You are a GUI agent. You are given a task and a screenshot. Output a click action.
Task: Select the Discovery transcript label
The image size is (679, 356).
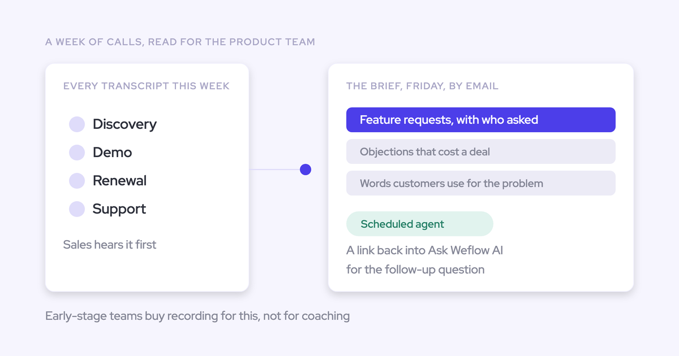click(x=124, y=124)
